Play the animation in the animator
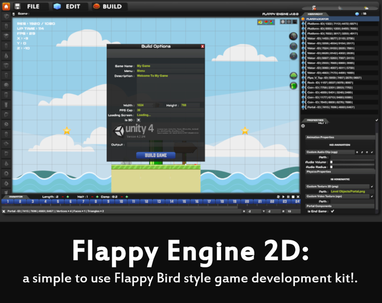Viewport: 382px width, 303px height. pos(283,196)
